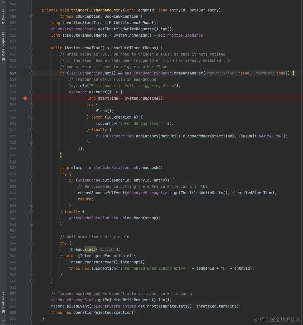
Task: Click line number 545 in the gutter
Action: (x=13, y=250)
